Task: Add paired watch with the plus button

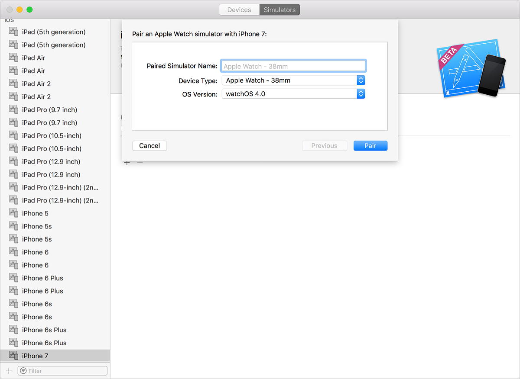Action: pyautogui.click(x=127, y=163)
